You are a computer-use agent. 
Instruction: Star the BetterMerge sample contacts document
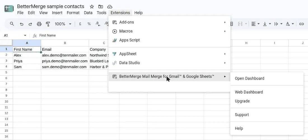92,7
